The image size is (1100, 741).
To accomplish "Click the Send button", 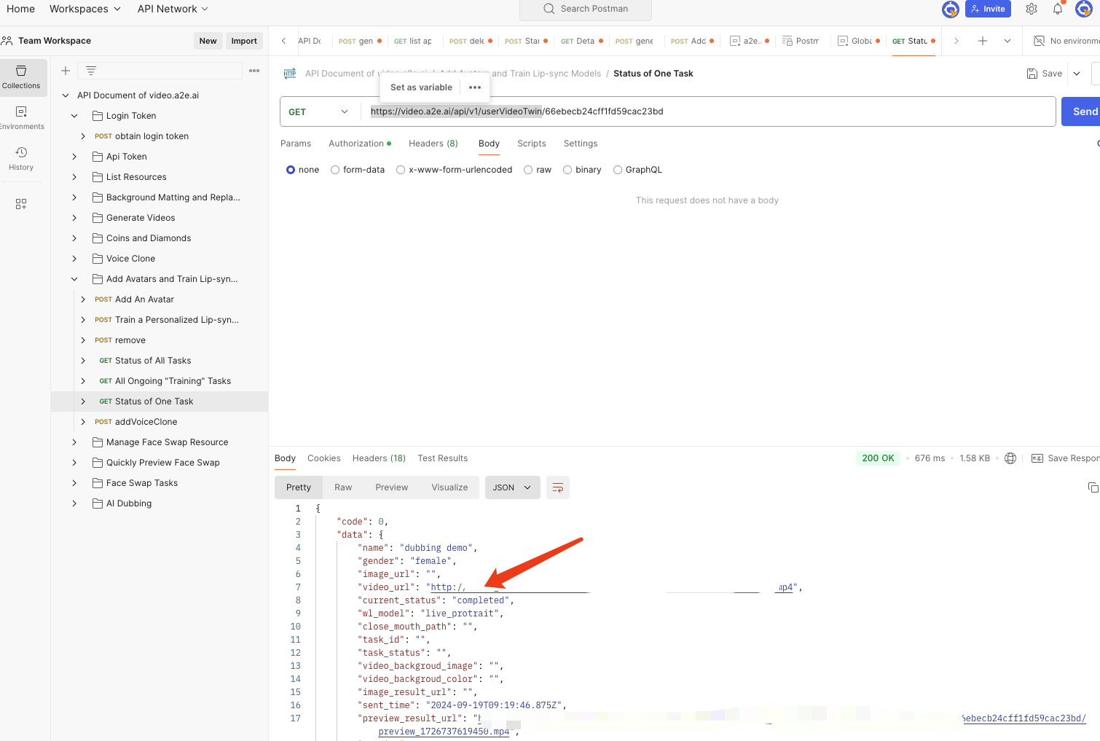I will [1083, 111].
